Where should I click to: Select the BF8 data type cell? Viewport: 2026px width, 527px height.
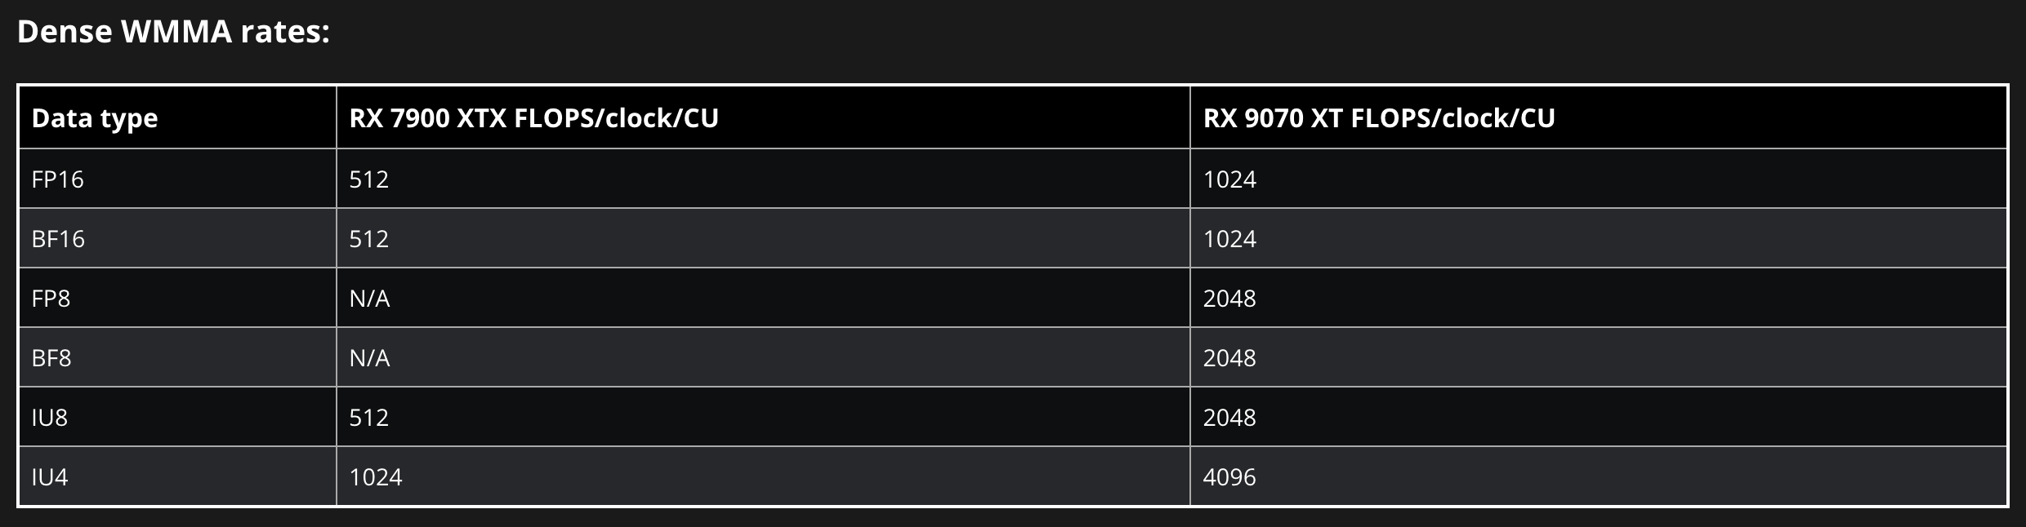pyautogui.click(x=51, y=357)
